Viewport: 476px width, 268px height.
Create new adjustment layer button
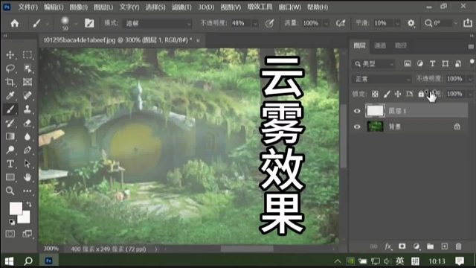pyautogui.click(x=416, y=246)
